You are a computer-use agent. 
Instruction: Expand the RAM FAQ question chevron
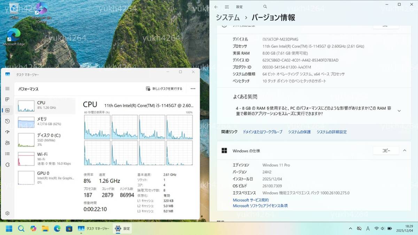pyautogui.click(x=399, y=111)
